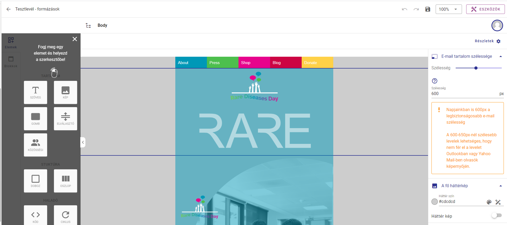Viewport: 507px width, 225px height.
Task: Pick the DOBOZ box structure
Action: 36,181
